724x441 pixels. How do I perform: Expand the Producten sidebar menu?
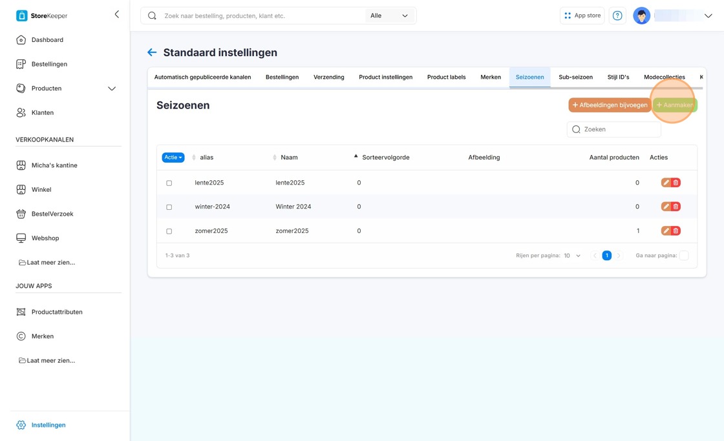(x=112, y=88)
